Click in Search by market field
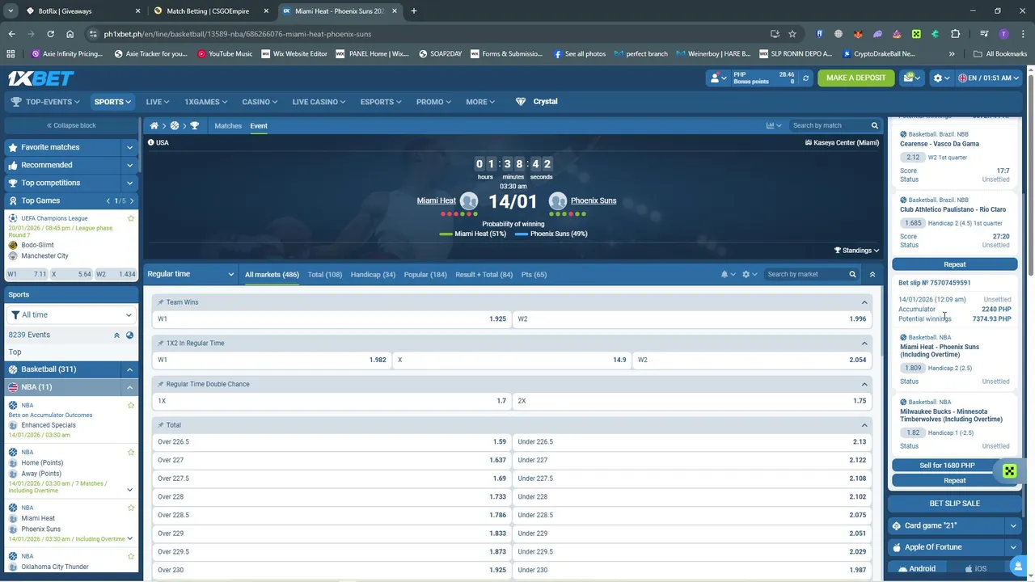 point(805,275)
